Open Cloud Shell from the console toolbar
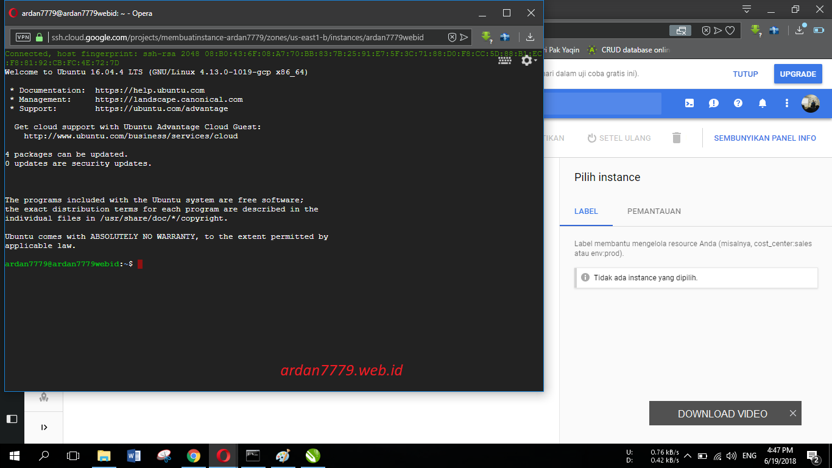The width and height of the screenshot is (832, 468). (x=689, y=104)
